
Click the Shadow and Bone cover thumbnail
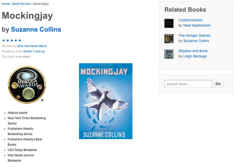[169, 54]
